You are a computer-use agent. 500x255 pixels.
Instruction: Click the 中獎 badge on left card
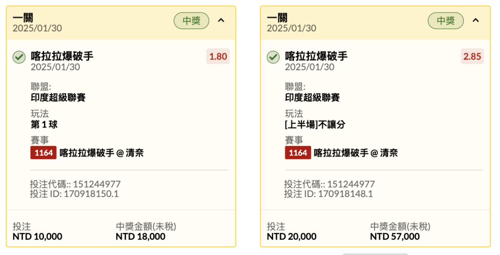191,21
